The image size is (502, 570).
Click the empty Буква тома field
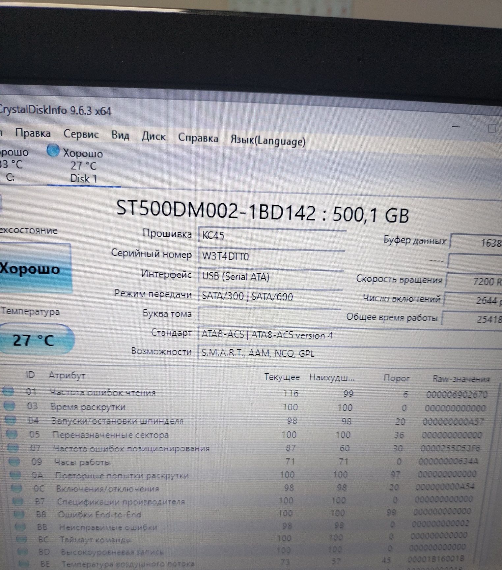tap(269, 314)
